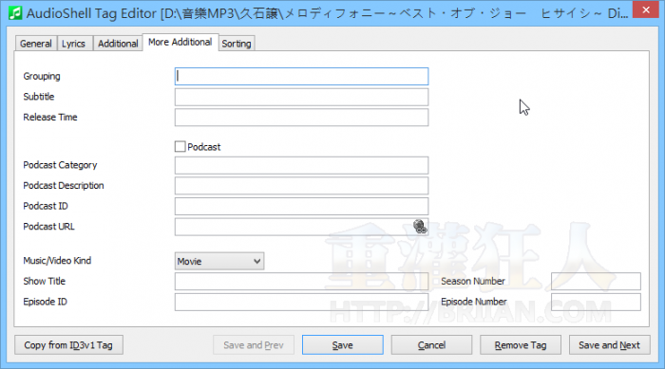
Task: Click Copy from ID3v1 Tag button
Action: pos(68,345)
